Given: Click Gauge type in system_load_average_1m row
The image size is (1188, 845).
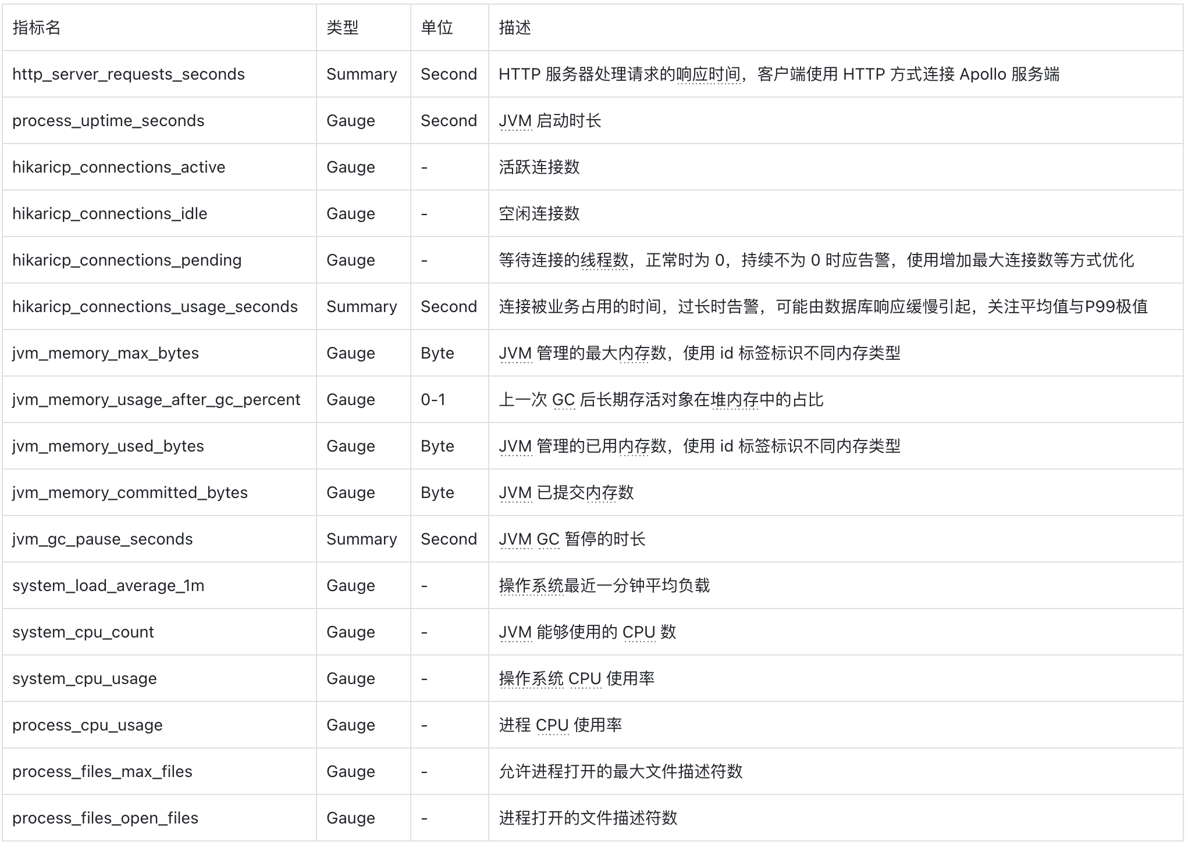Looking at the screenshot, I should pos(350,586).
